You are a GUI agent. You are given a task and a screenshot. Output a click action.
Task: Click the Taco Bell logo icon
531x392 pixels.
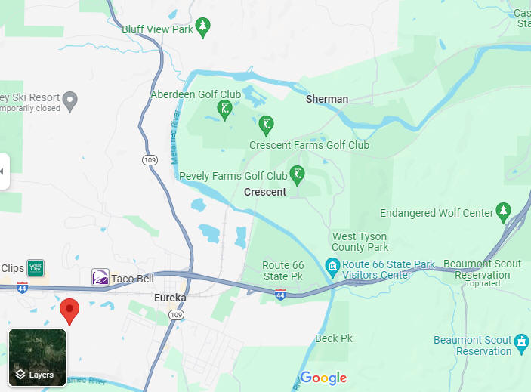(100, 277)
